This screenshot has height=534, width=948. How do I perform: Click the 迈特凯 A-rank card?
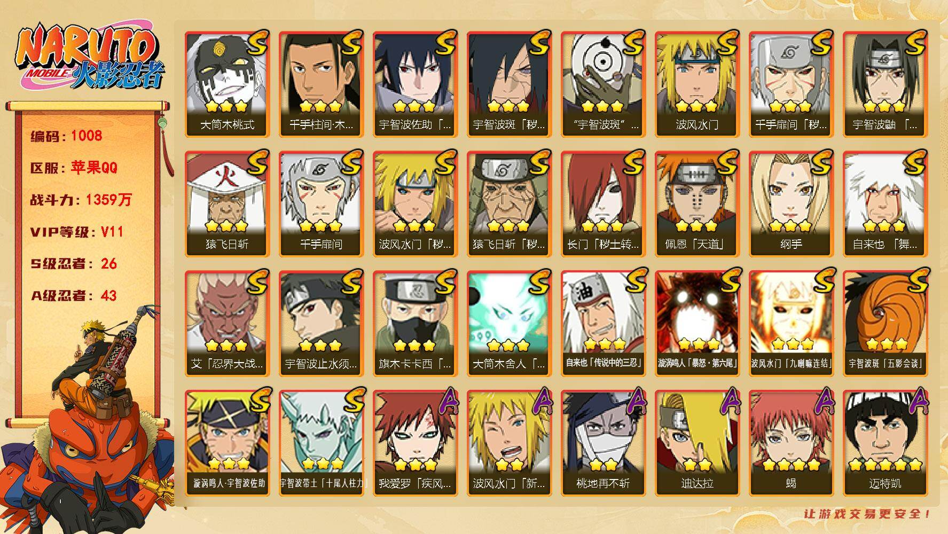885,443
